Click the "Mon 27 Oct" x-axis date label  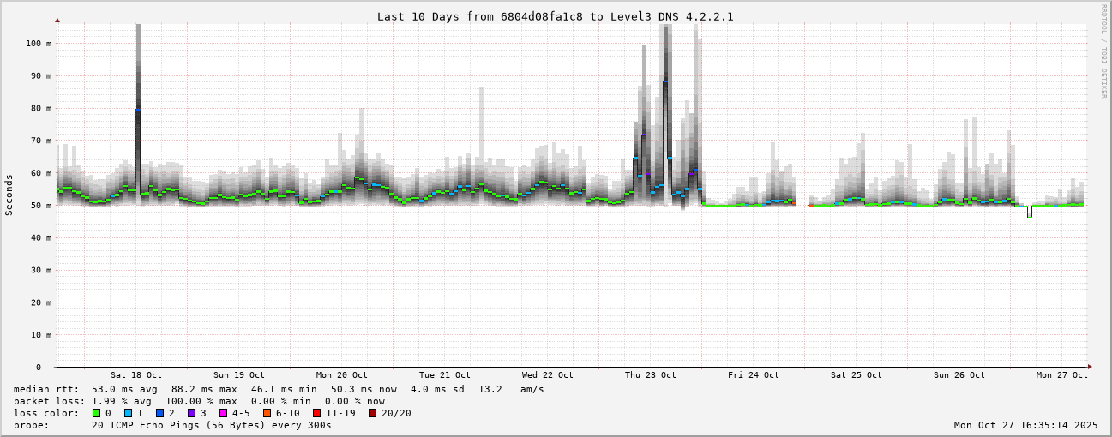click(1061, 375)
